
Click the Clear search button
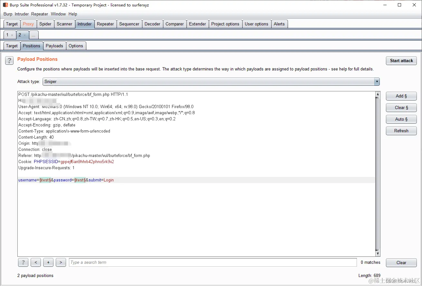401,263
